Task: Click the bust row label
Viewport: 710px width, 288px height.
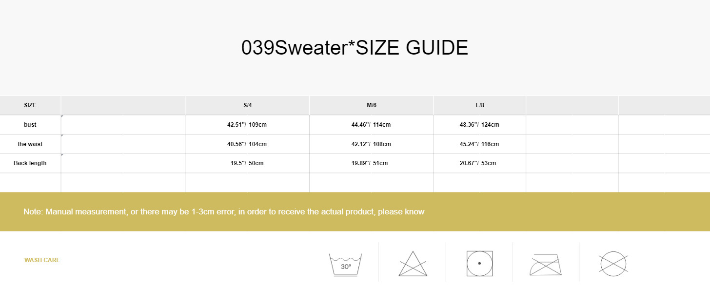Action: coord(30,125)
